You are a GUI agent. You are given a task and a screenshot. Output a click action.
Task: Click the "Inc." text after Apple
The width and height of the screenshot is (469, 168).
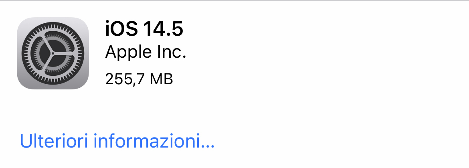[x=172, y=52]
